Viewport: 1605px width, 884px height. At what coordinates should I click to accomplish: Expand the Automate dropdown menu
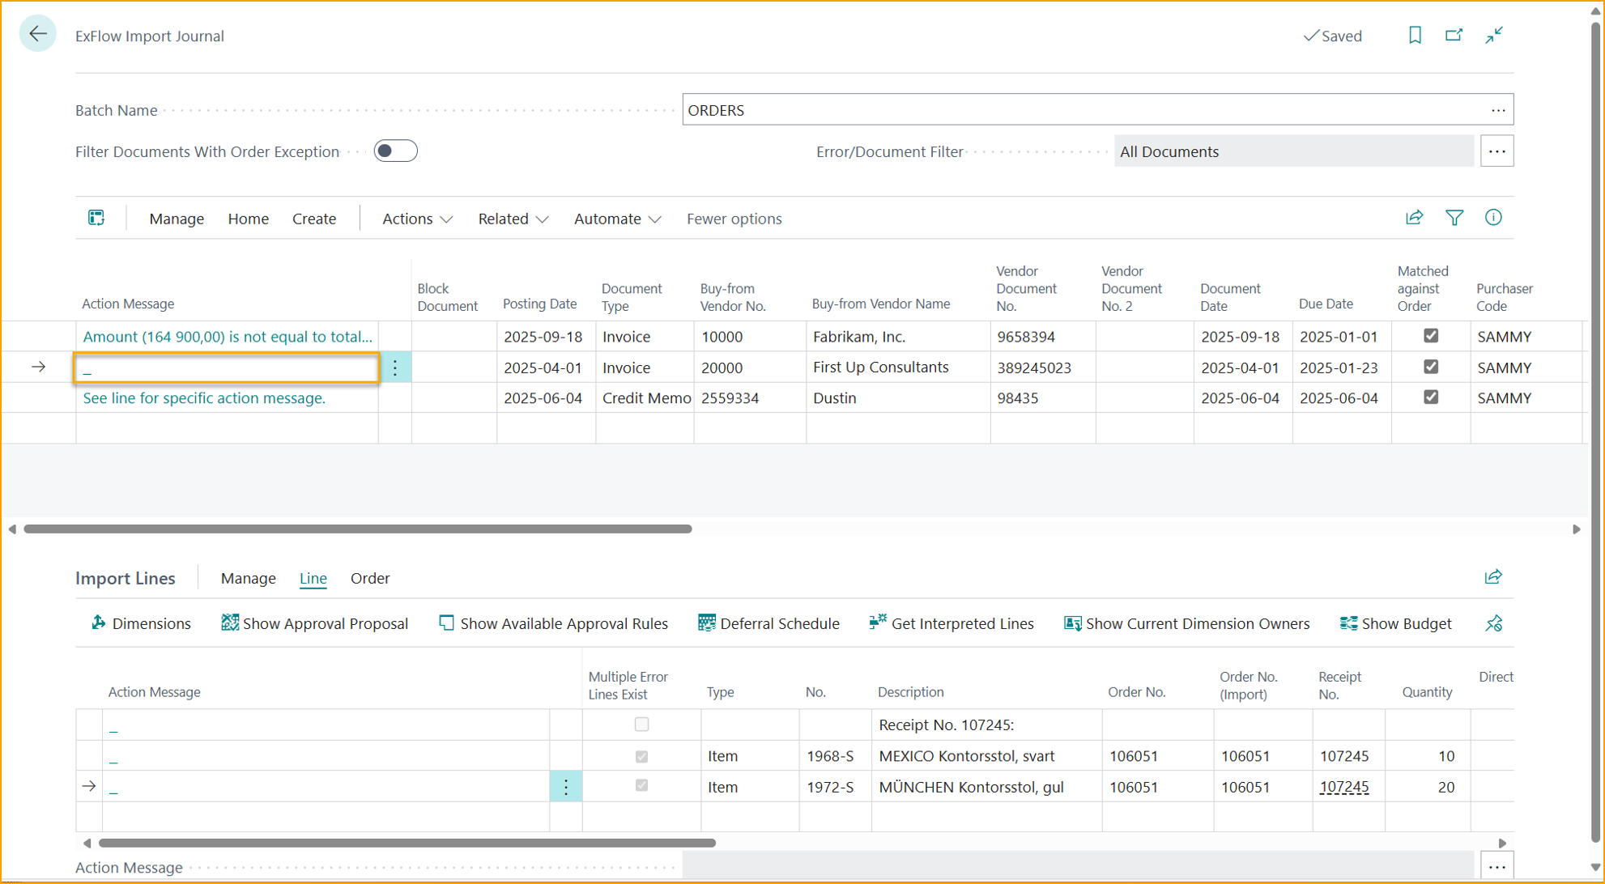pos(617,219)
